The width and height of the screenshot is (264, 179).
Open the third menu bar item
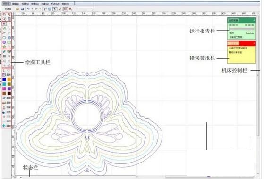(x=25, y=4)
